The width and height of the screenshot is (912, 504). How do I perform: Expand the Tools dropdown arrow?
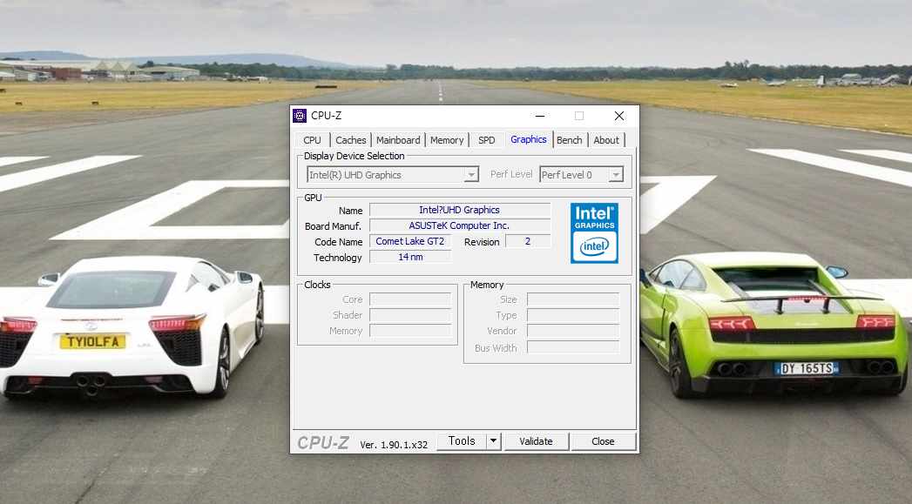click(493, 441)
